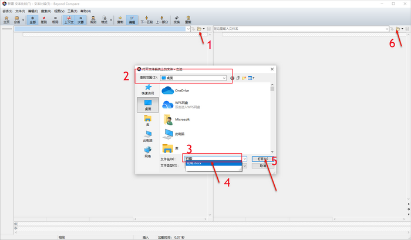Click the left pane horizontal scrollbar
411x240 pixels.
coord(170,219)
